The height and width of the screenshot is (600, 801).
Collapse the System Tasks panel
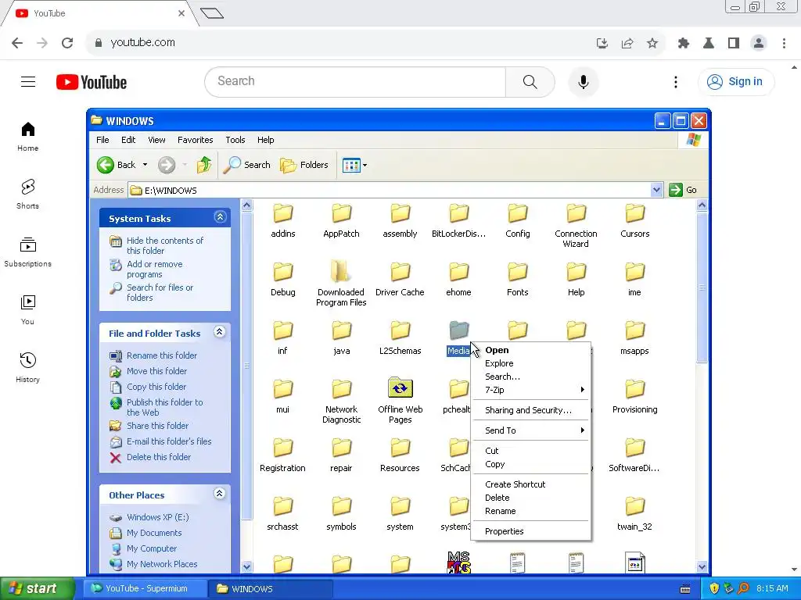(220, 217)
